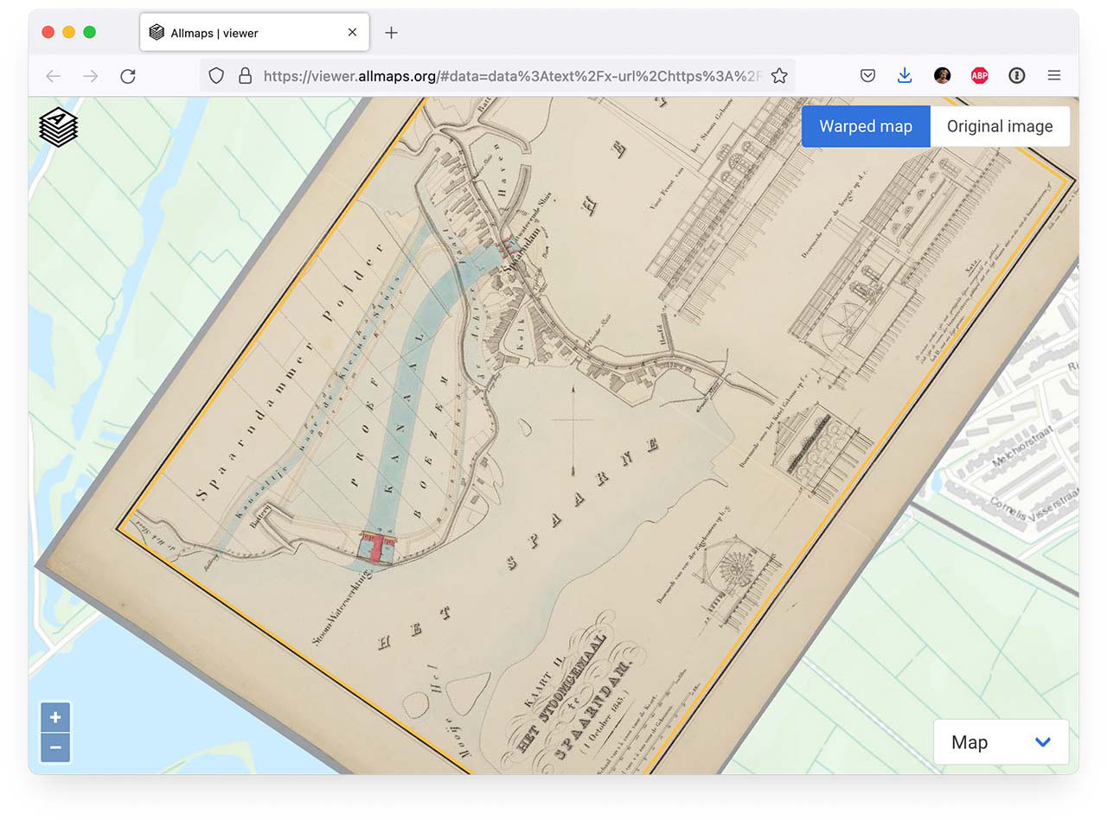
Task: Open the Firefox hamburger menu
Action: (1053, 76)
